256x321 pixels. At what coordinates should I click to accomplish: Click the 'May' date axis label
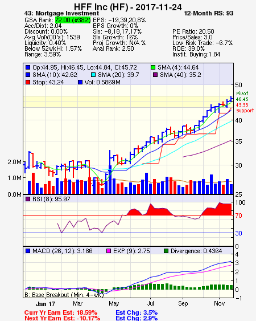coord(114,303)
